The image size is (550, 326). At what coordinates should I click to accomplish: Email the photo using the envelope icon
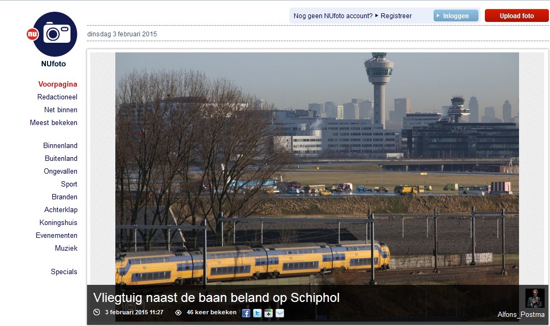point(280,313)
